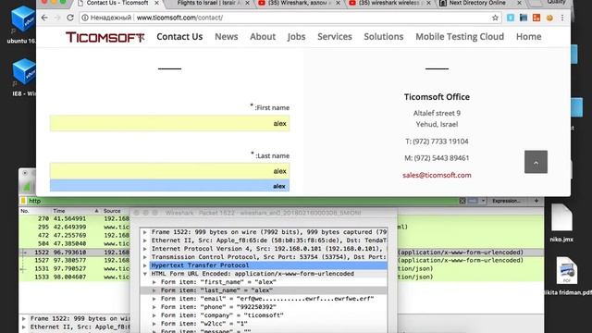The image size is (592, 333).
Task: Select packet 1533 in the packet list
Action: 74,277
